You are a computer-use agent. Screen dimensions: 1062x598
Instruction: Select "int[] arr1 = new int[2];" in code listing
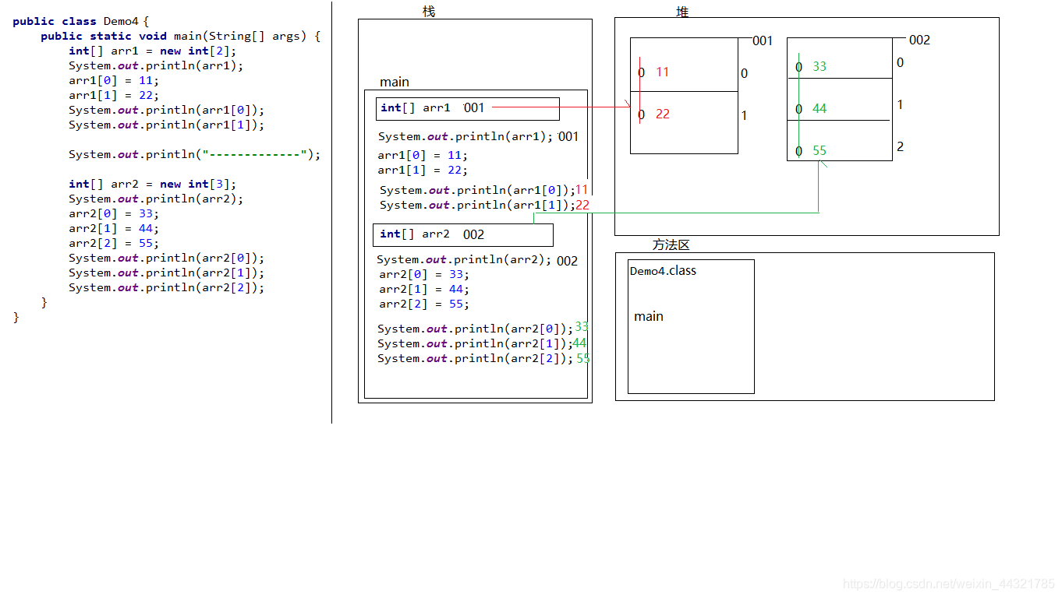pyautogui.click(x=152, y=51)
